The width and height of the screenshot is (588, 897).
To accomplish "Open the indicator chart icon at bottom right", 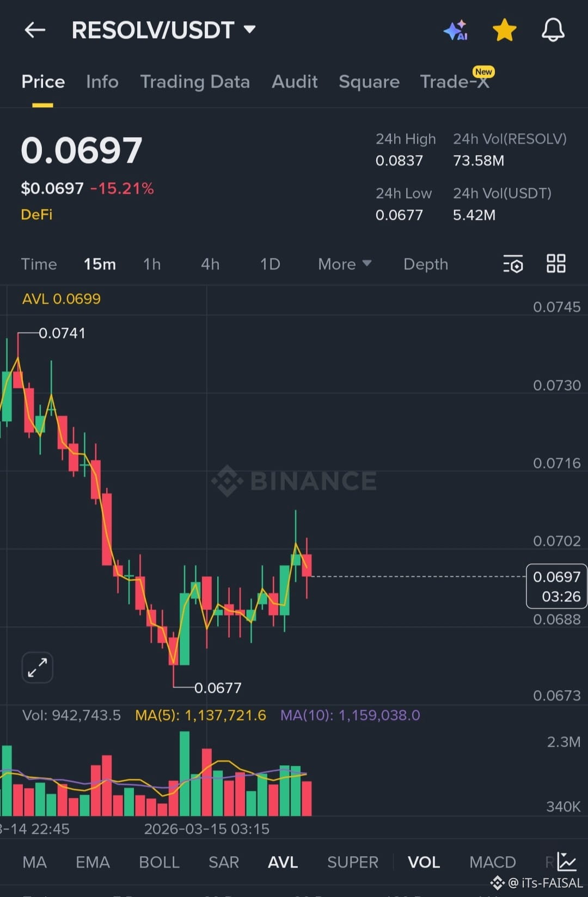I will click(566, 862).
